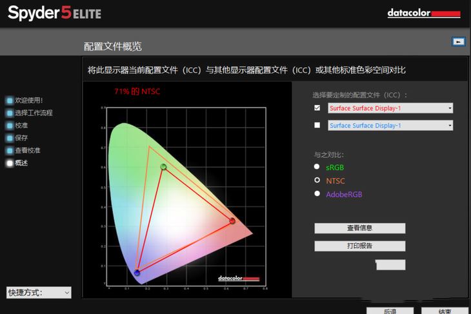
Task: Click the red primary point on gamut chart
Action: (232, 221)
